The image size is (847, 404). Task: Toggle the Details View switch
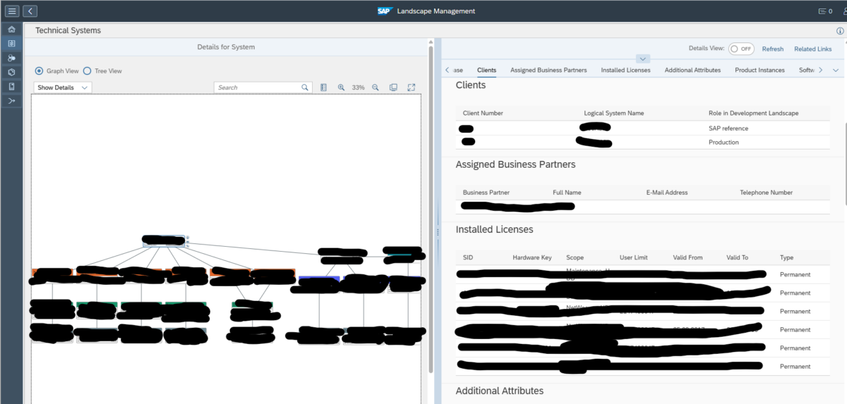pyautogui.click(x=741, y=49)
